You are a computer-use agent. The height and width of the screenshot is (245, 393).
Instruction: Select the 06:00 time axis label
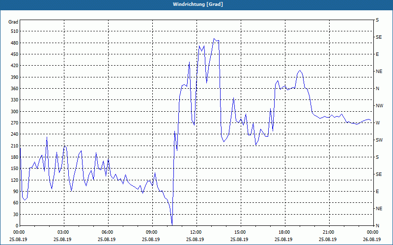(x=107, y=232)
